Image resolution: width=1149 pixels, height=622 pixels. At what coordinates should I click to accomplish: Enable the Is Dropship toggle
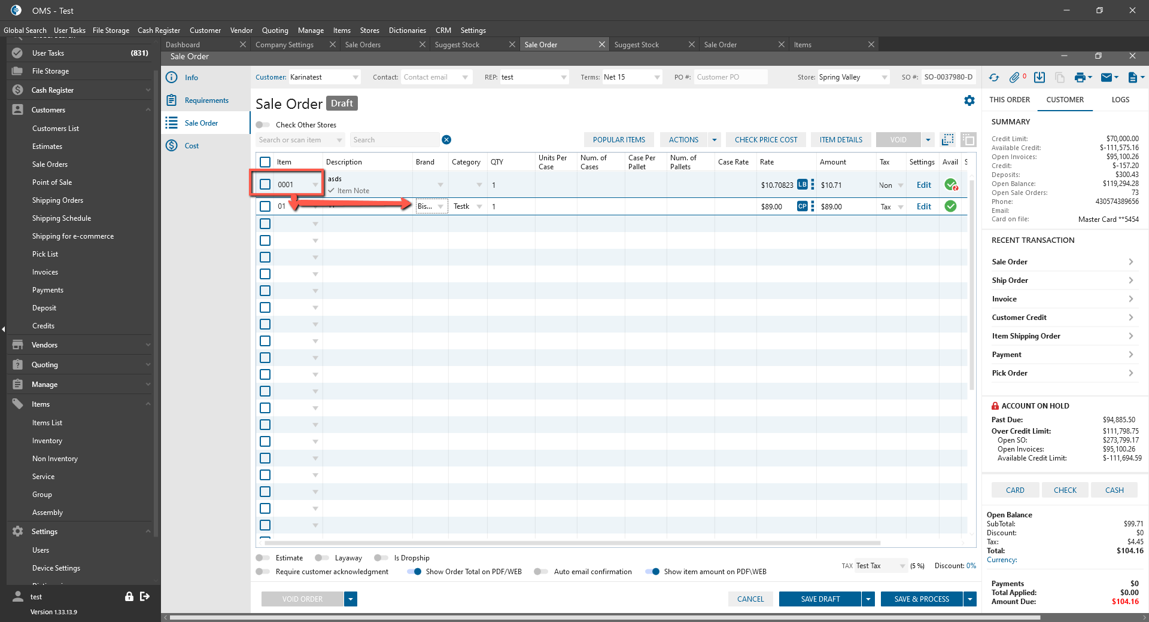pos(381,558)
